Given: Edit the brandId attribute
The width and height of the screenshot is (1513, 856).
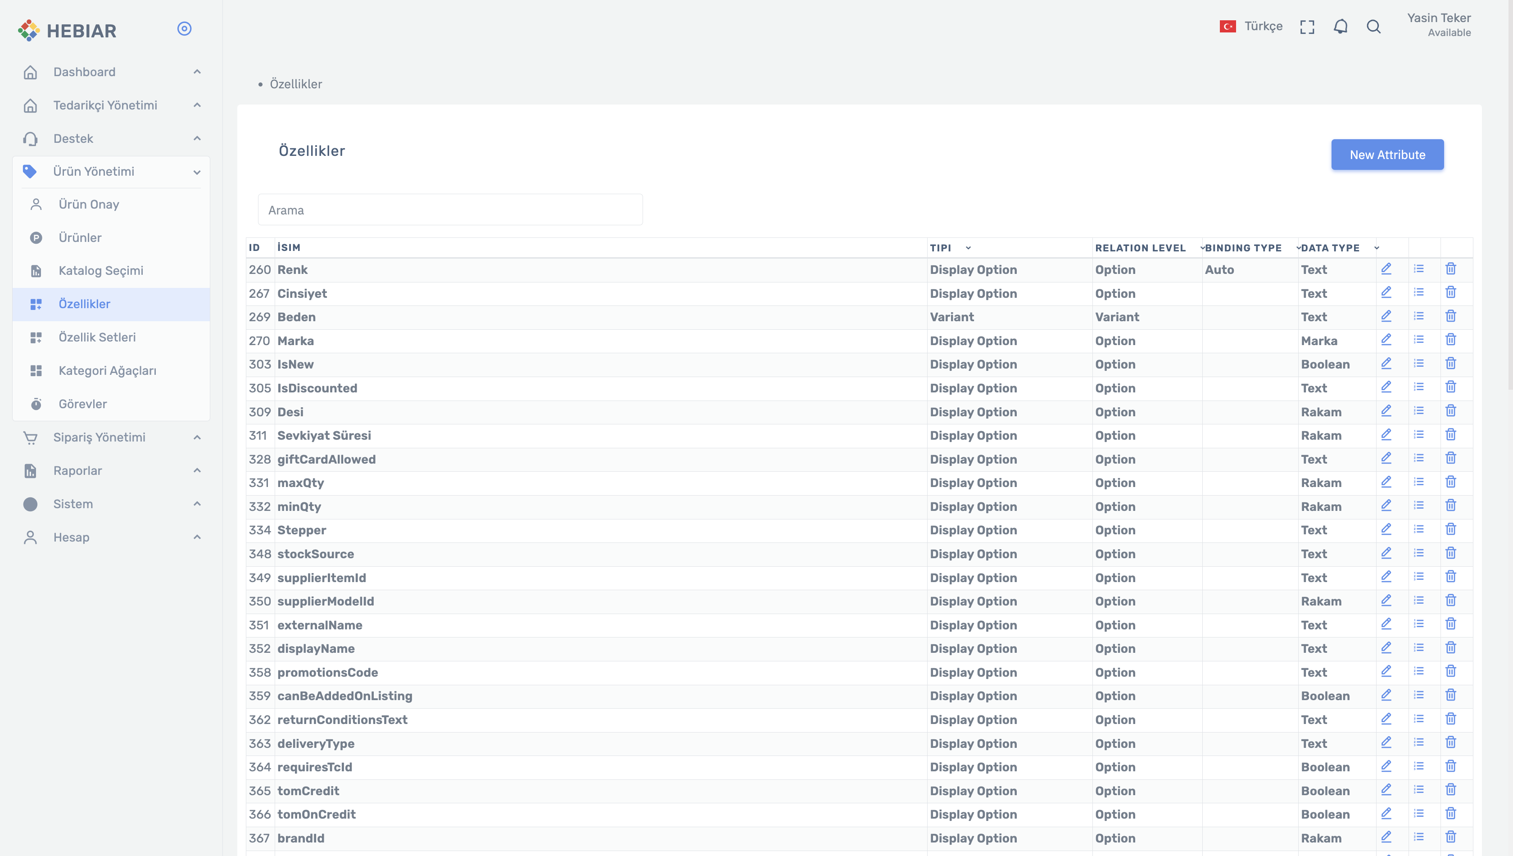Looking at the screenshot, I should click(1386, 837).
